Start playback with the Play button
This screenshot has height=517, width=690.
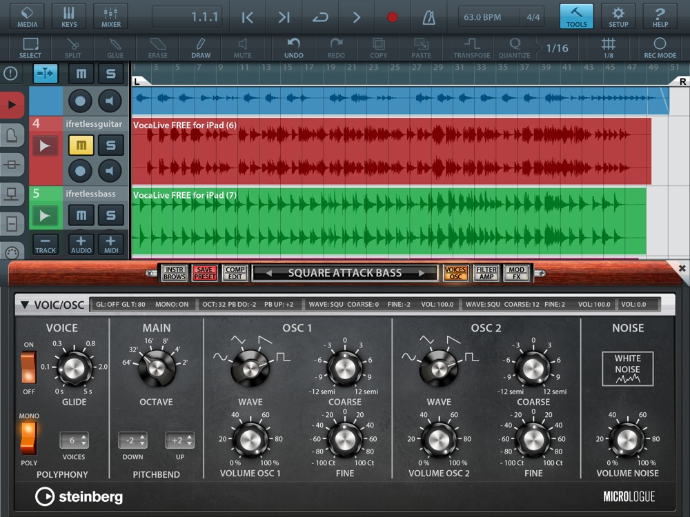357,17
